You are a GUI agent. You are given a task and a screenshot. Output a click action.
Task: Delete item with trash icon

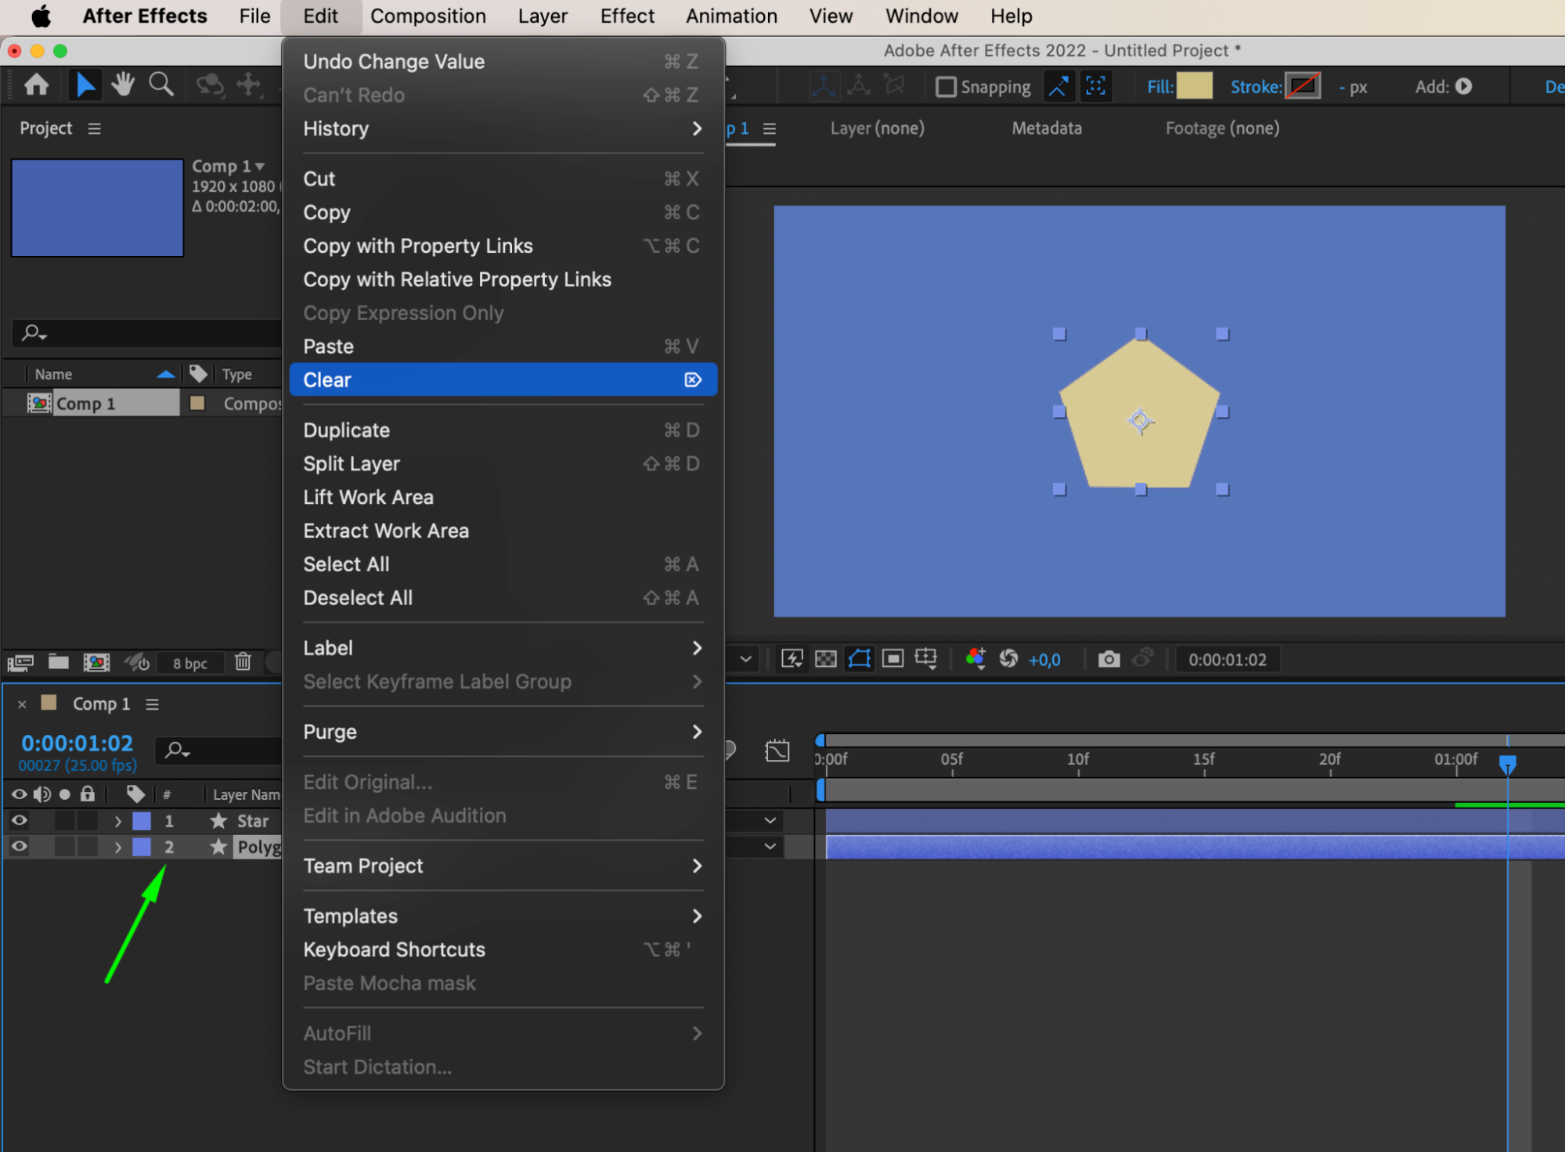pyautogui.click(x=243, y=662)
